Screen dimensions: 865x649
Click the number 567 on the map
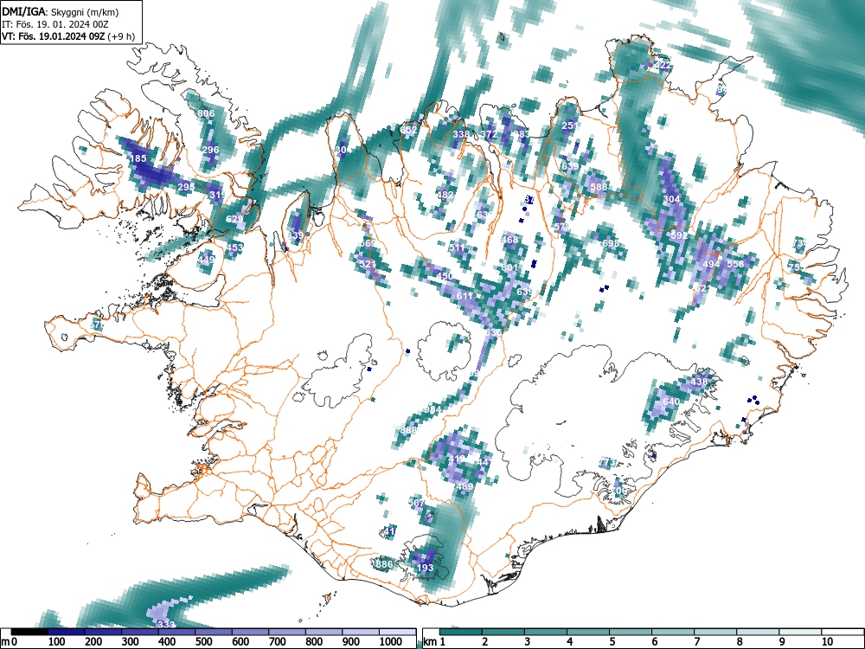[417, 503]
